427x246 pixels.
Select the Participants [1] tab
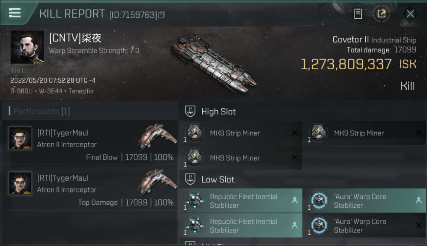tap(39, 112)
